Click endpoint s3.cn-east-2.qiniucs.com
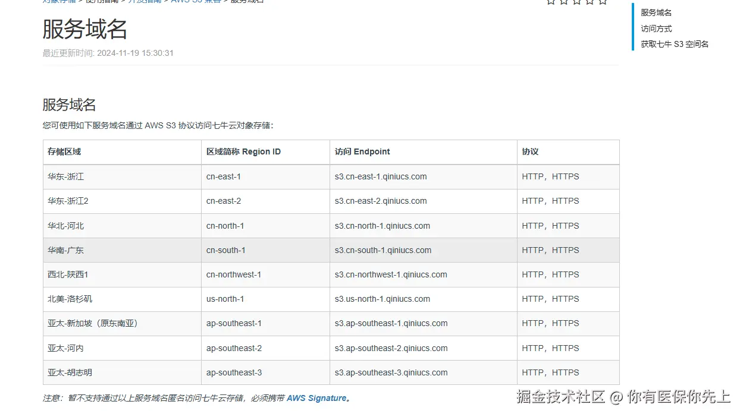Image resolution: width=743 pixels, height=417 pixels. click(381, 201)
